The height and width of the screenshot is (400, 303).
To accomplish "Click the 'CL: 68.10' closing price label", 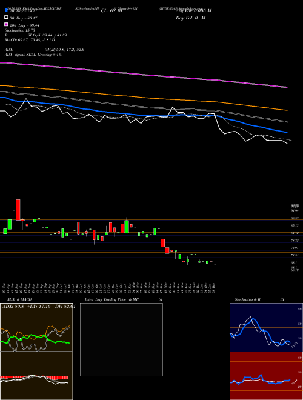I will pos(112,11).
